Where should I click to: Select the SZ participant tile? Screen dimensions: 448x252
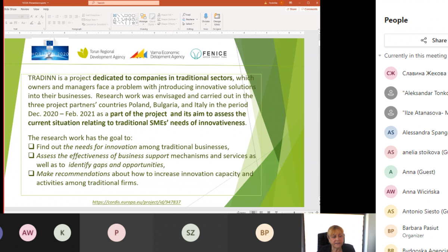click(190, 233)
